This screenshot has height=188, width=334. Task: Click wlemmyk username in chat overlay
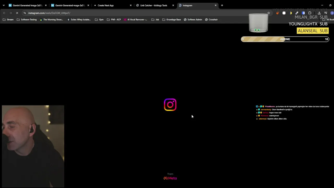pyautogui.click(x=263, y=119)
